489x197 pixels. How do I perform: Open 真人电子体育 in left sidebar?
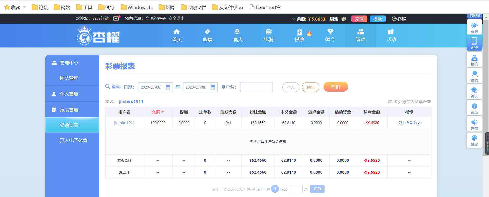click(73, 140)
